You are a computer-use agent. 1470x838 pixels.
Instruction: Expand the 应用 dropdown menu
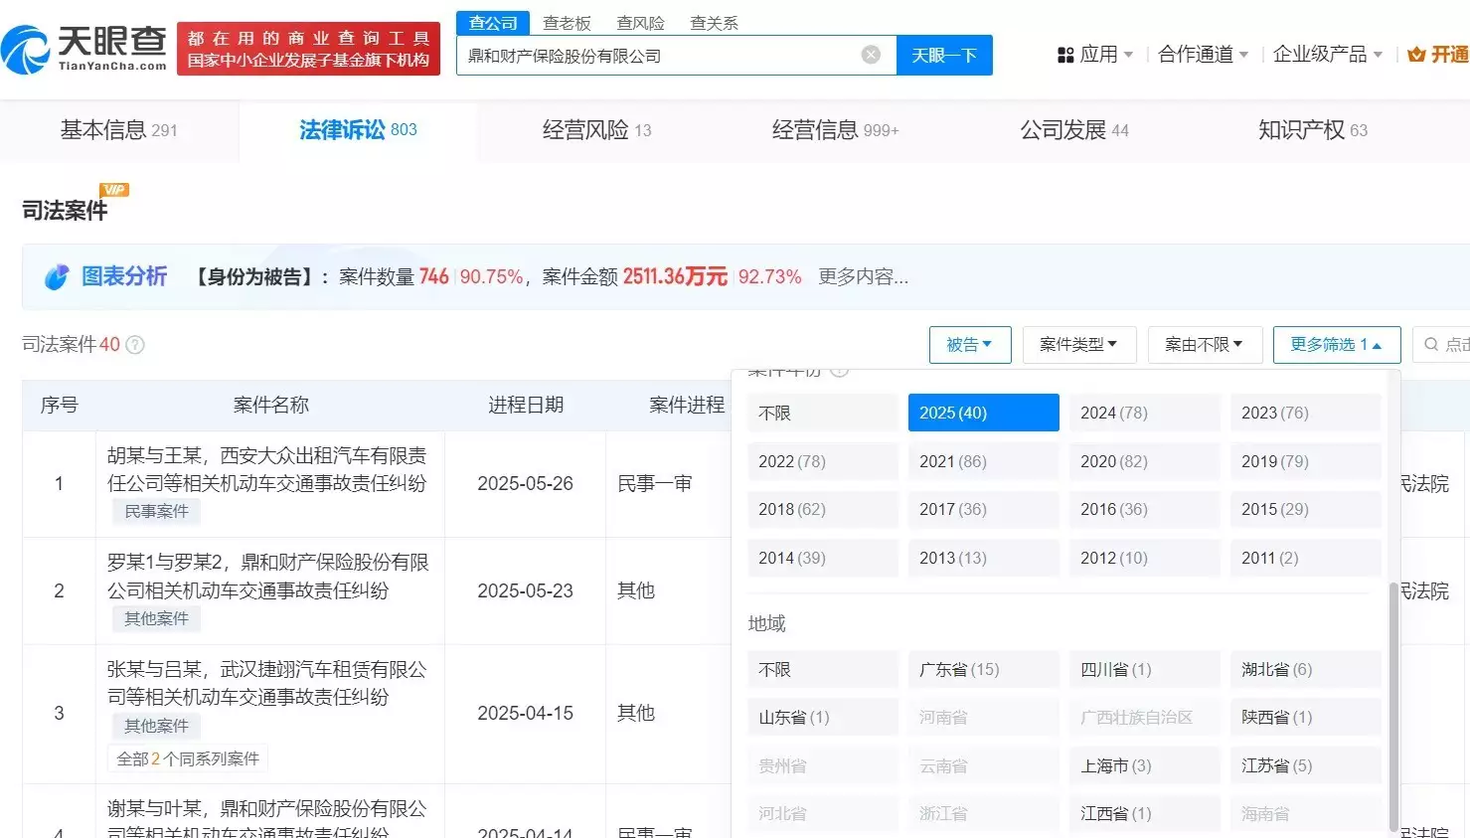tap(1106, 55)
